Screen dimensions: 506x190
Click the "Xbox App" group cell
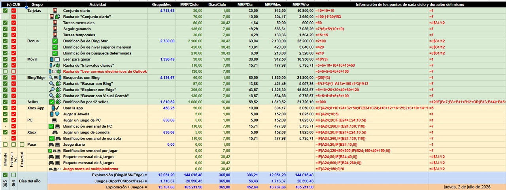coord(37,108)
